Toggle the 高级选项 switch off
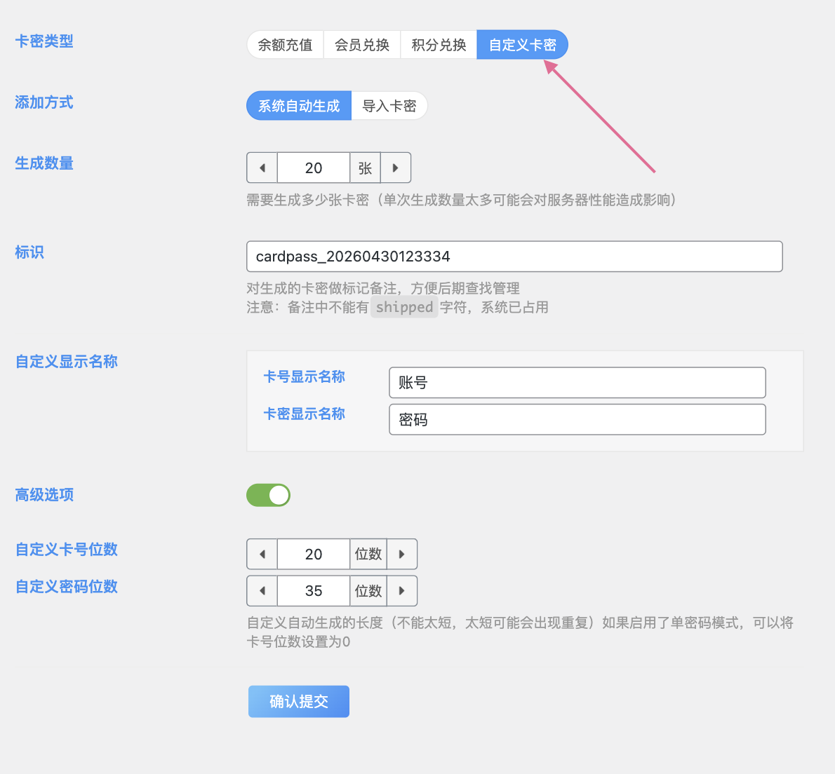Viewport: 835px width, 774px height. pyautogui.click(x=268, y=495)
